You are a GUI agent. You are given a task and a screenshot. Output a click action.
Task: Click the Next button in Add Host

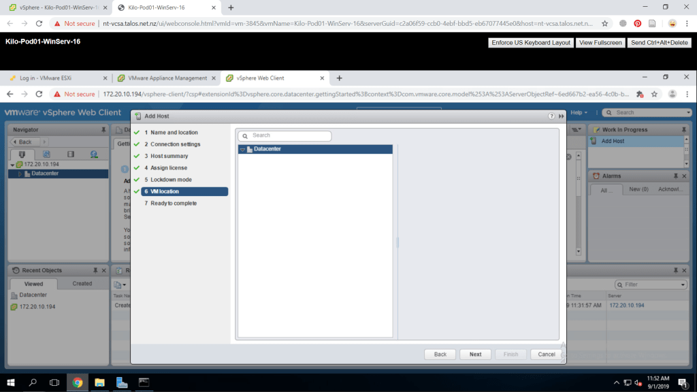[x=475, y=355]
